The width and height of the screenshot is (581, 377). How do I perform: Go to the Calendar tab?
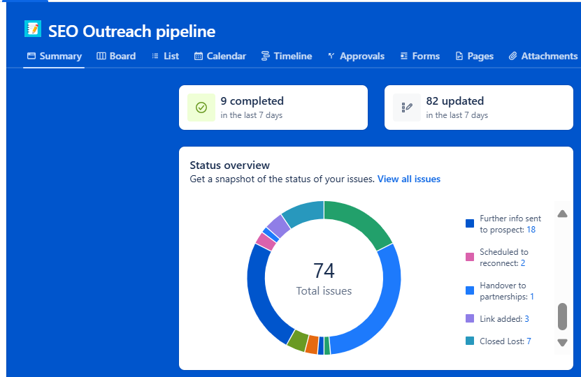click(220, 57)
